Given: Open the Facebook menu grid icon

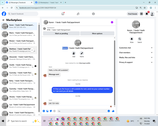Looking at the screenshot, I should [x=141, y=14].
